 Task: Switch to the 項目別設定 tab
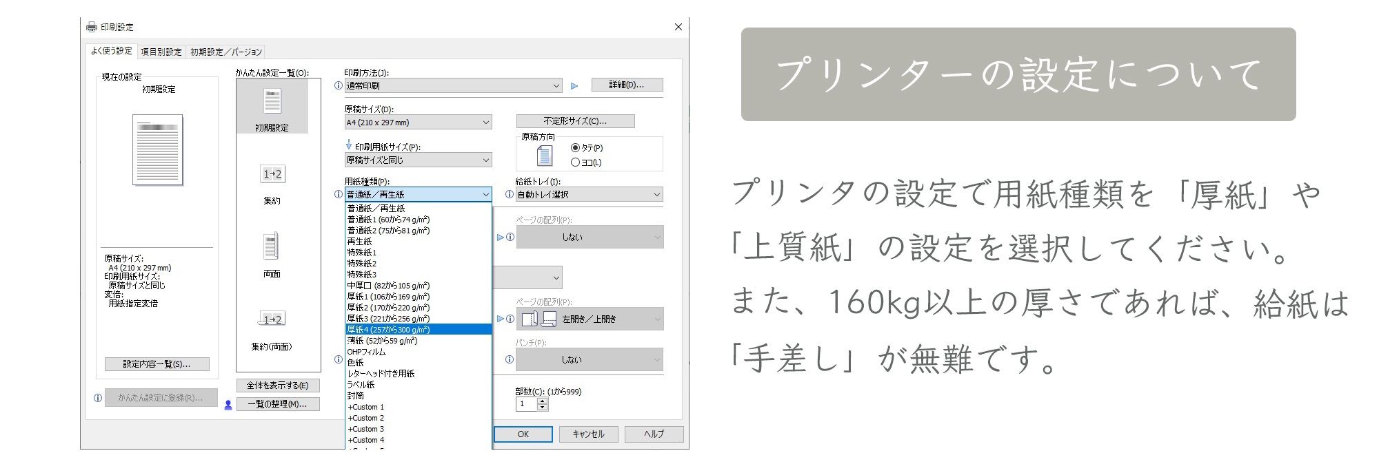pos(161,52)
